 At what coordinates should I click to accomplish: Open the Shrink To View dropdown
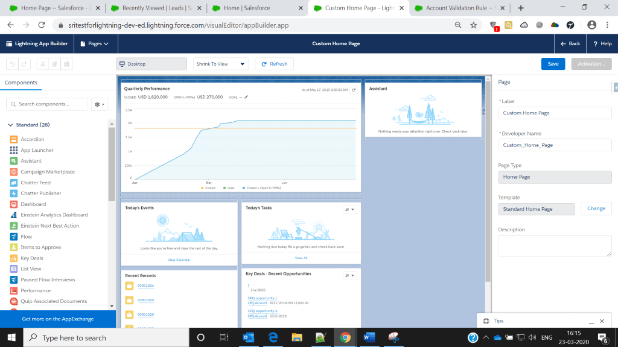[x=220, y=64]
